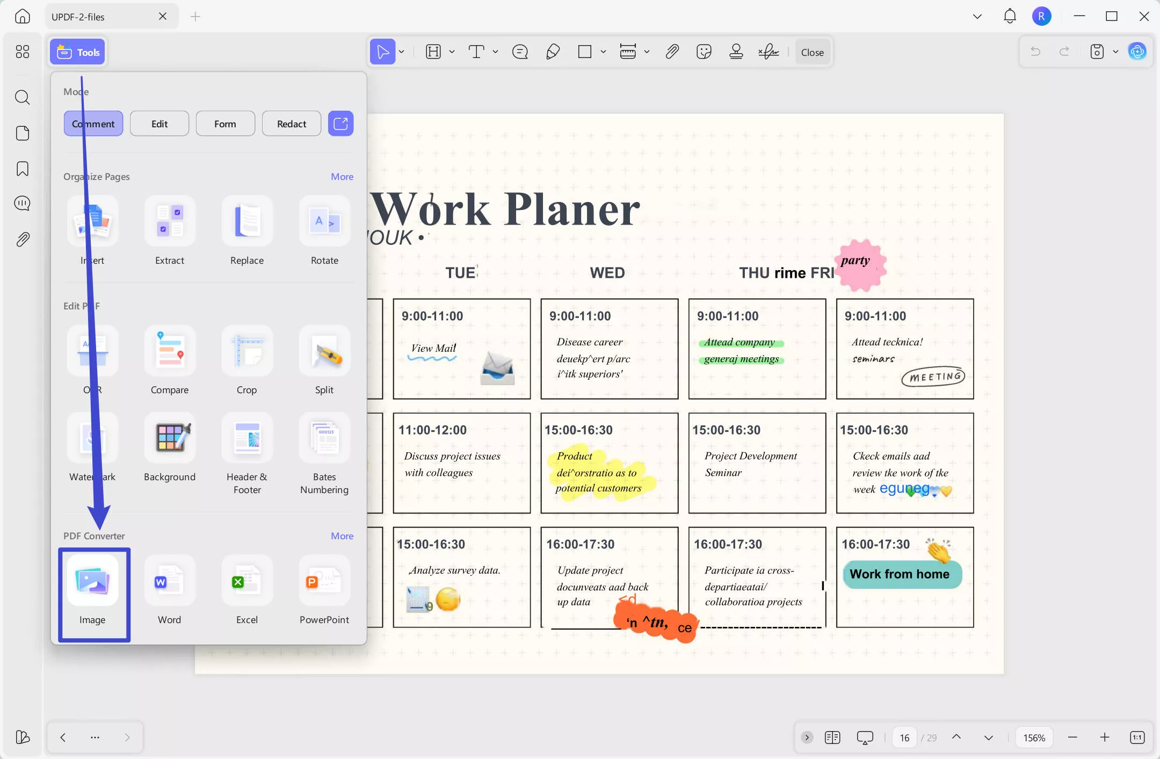Click More beside PDF Converter
The height and width of the screenshot is (759, 1160).
coord(342,536)
